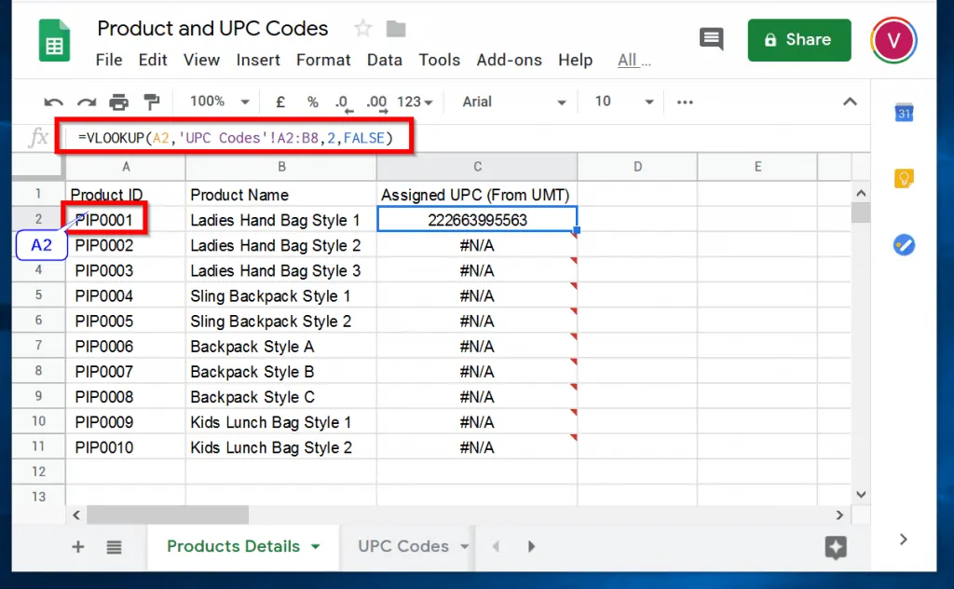Select the Assigned UPC (From UMT) header cell
The width and height of the screenshot is (954, 589).
(x=478, y=195)
